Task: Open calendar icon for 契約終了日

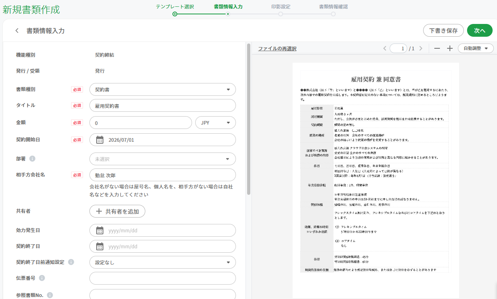Action: [100, 246]
